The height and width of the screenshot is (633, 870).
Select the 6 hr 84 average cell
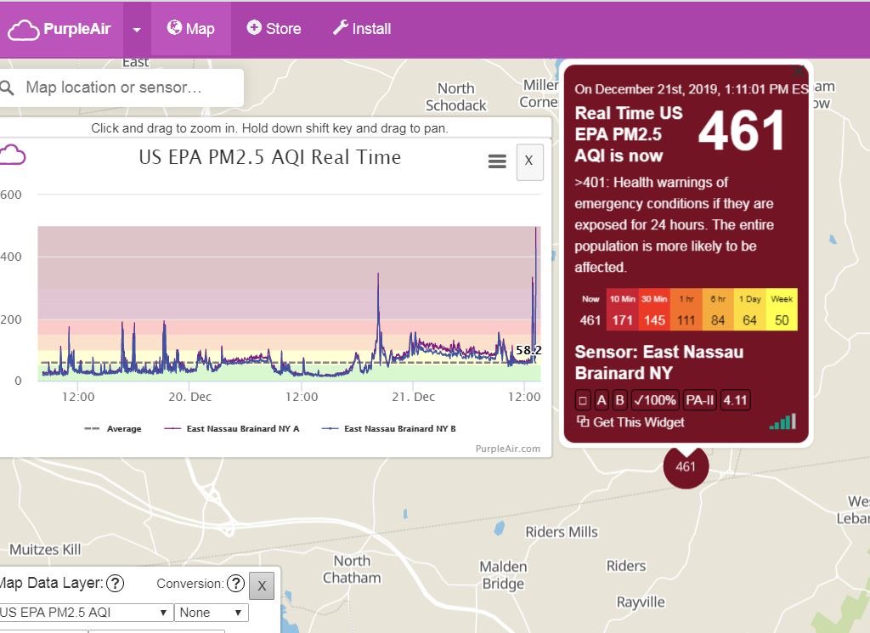click(x=718, y=310)
